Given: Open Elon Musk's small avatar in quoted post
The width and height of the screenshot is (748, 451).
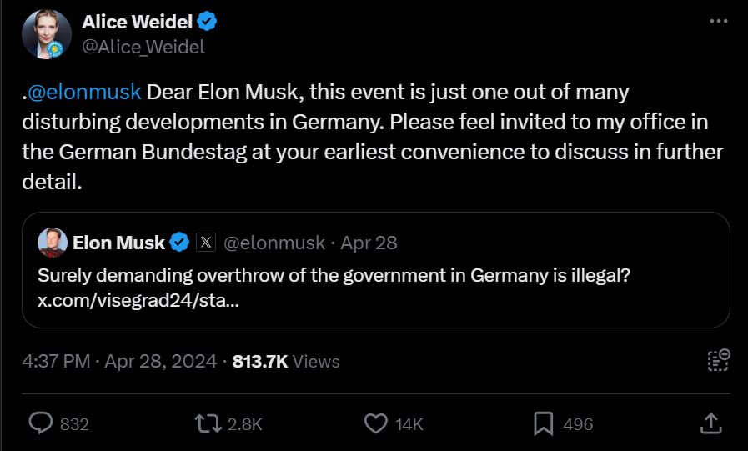Looking at the screenshot, I should point(52,243).
